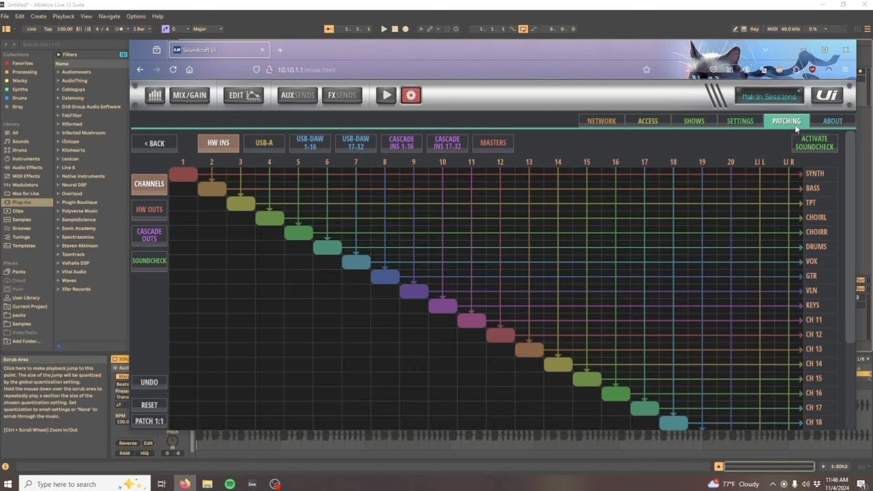The width and height of the screenshot is (873, 491).
Task: Open the meters view icon in Soundcraft toolbar
Action: click(x=155, y=95)
